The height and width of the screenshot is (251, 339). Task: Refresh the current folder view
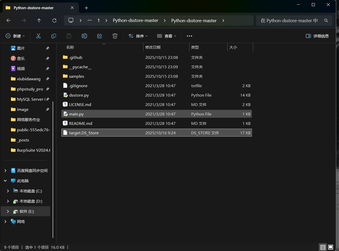click(54, 20)
